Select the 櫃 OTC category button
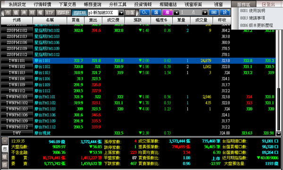Screen dimensions: 283x170 (16, 13)
